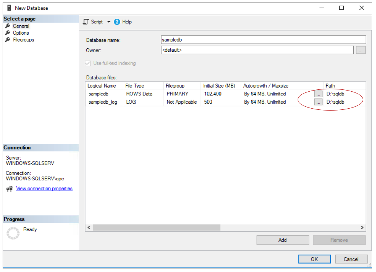Viewport: 376px width, 272px height.
Task: Open autogrowth ellipsis button for sampledb_log row
Action: (318, 102)
